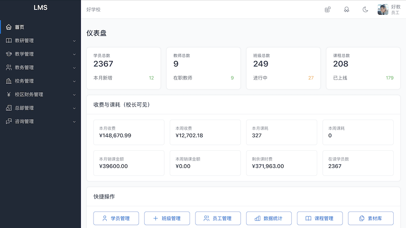Click the building icon for 校务管理
406x228 pixels.
point(9,81)
